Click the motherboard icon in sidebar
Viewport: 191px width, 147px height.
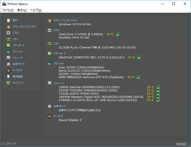click(8, 45)
